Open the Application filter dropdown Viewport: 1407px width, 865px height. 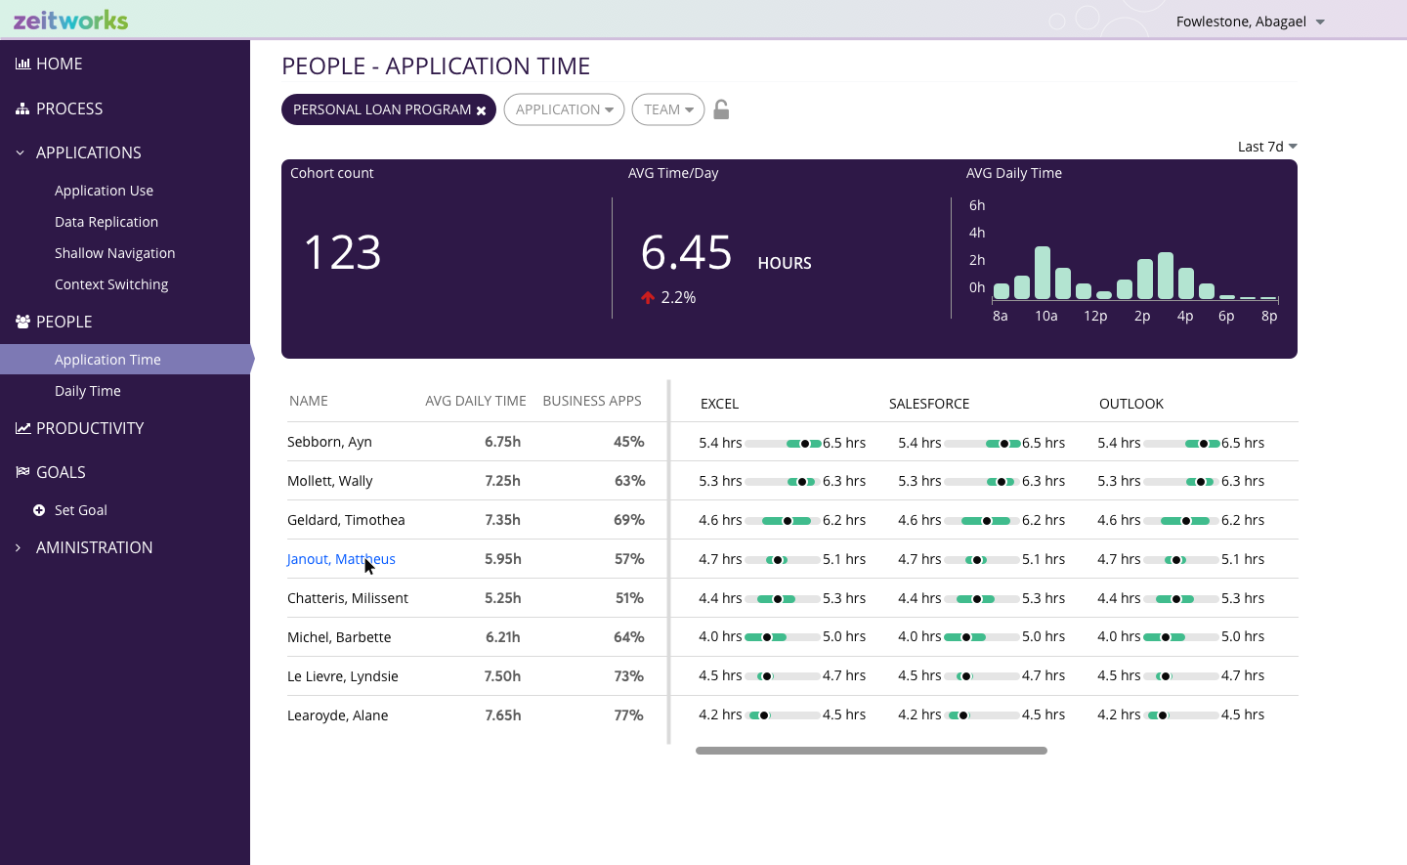[564, 109]
